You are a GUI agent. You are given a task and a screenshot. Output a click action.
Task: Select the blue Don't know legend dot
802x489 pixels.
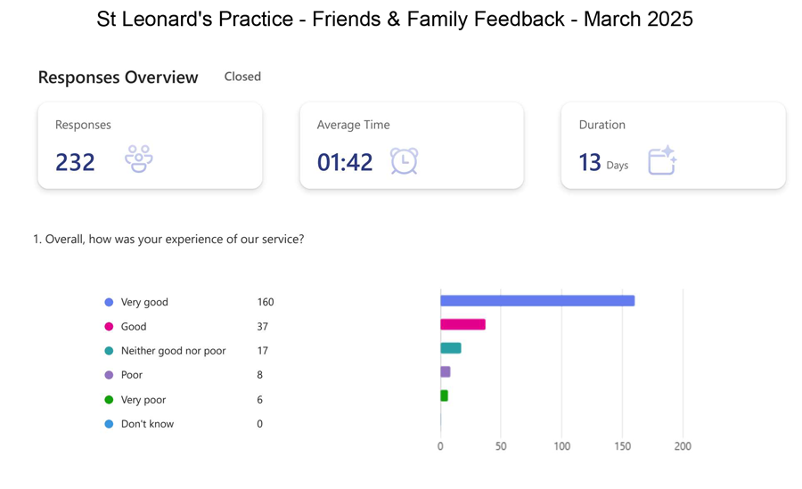click(109, 424)
